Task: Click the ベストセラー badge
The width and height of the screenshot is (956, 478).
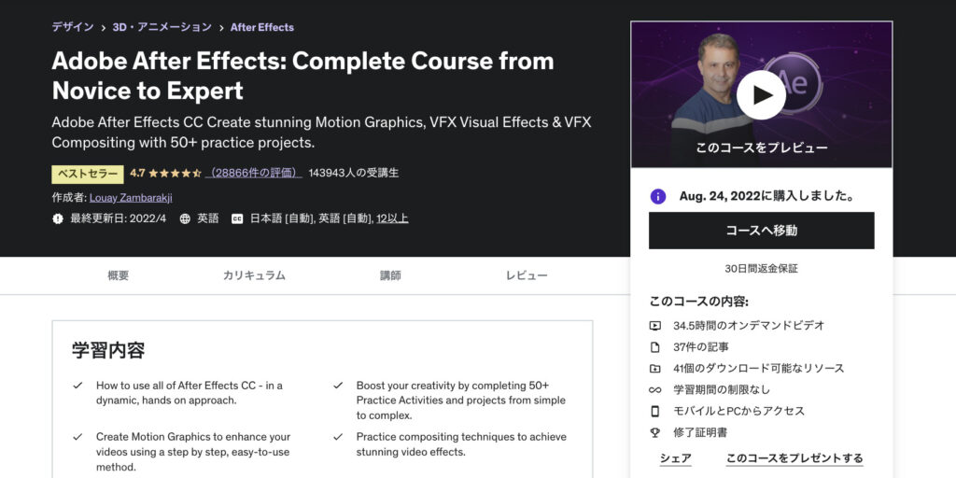Action: pyautogui.click(x=88, y=174)
